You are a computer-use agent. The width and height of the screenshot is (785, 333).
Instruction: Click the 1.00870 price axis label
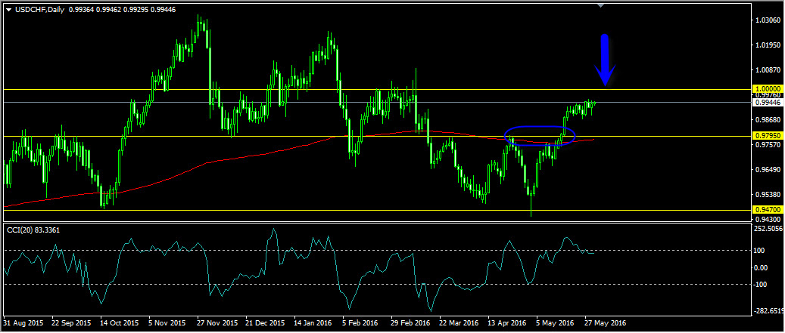pyautogui.click(x=768, y=70)
